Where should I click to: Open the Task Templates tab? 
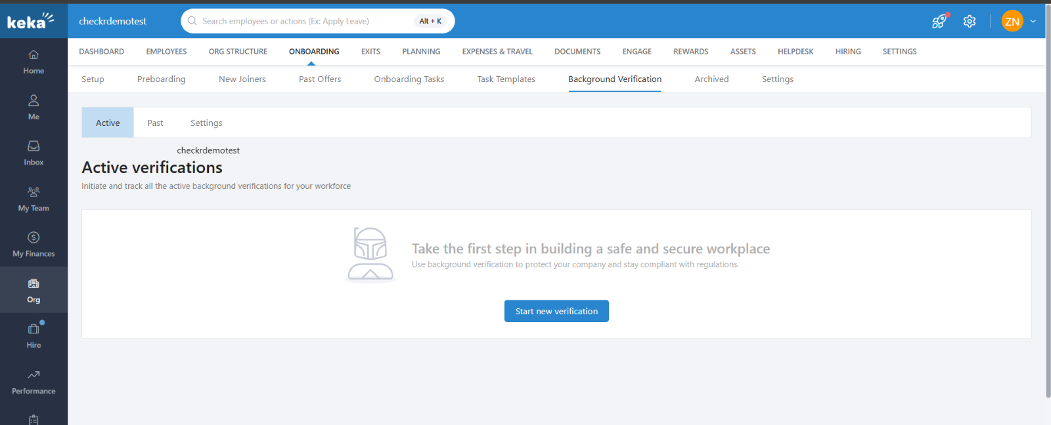506,79
